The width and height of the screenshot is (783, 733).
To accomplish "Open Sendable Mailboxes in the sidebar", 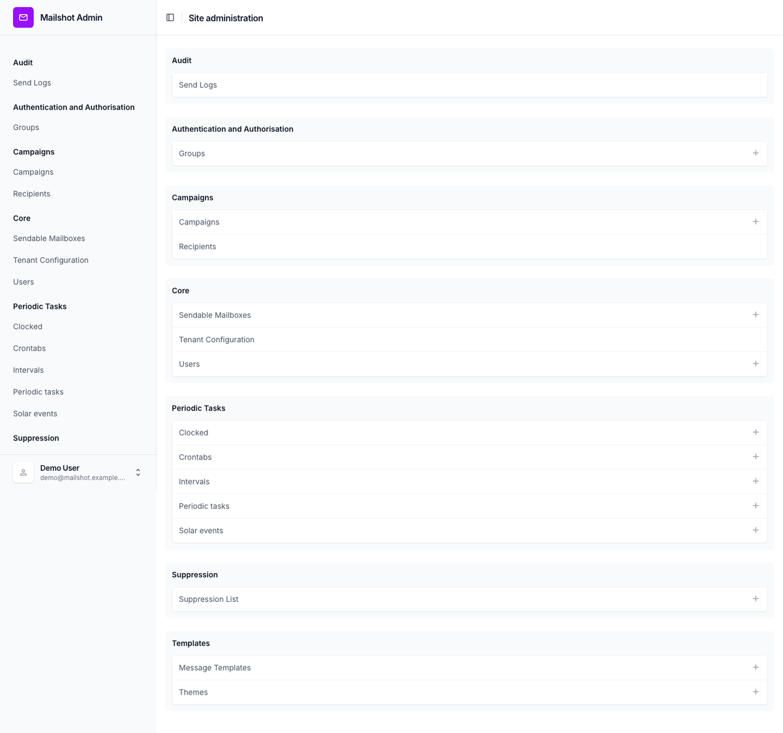I will pos(49,238).
